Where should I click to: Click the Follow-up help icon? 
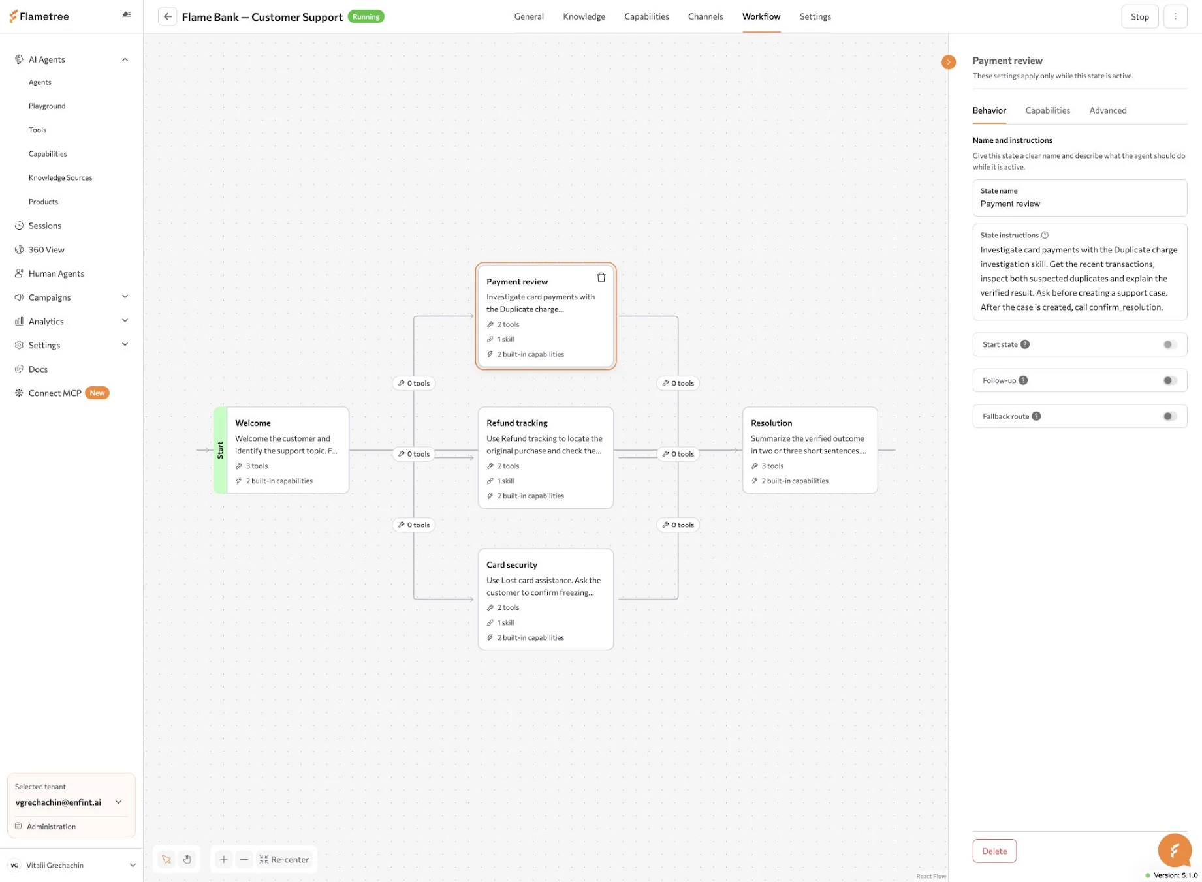[1023, 380]
